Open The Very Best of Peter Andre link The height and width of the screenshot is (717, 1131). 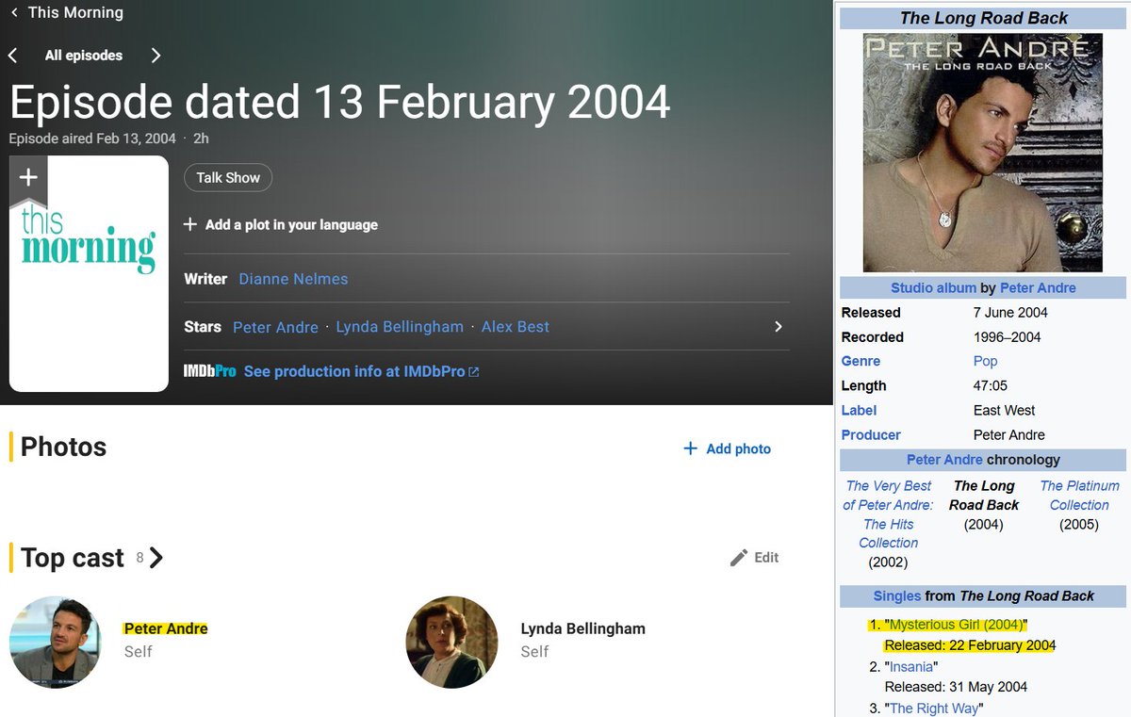[888, 513]
